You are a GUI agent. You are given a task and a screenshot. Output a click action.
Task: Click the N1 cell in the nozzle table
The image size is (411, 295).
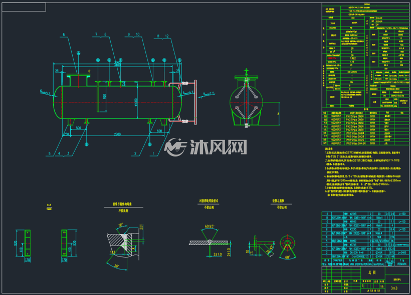point(325,116)
